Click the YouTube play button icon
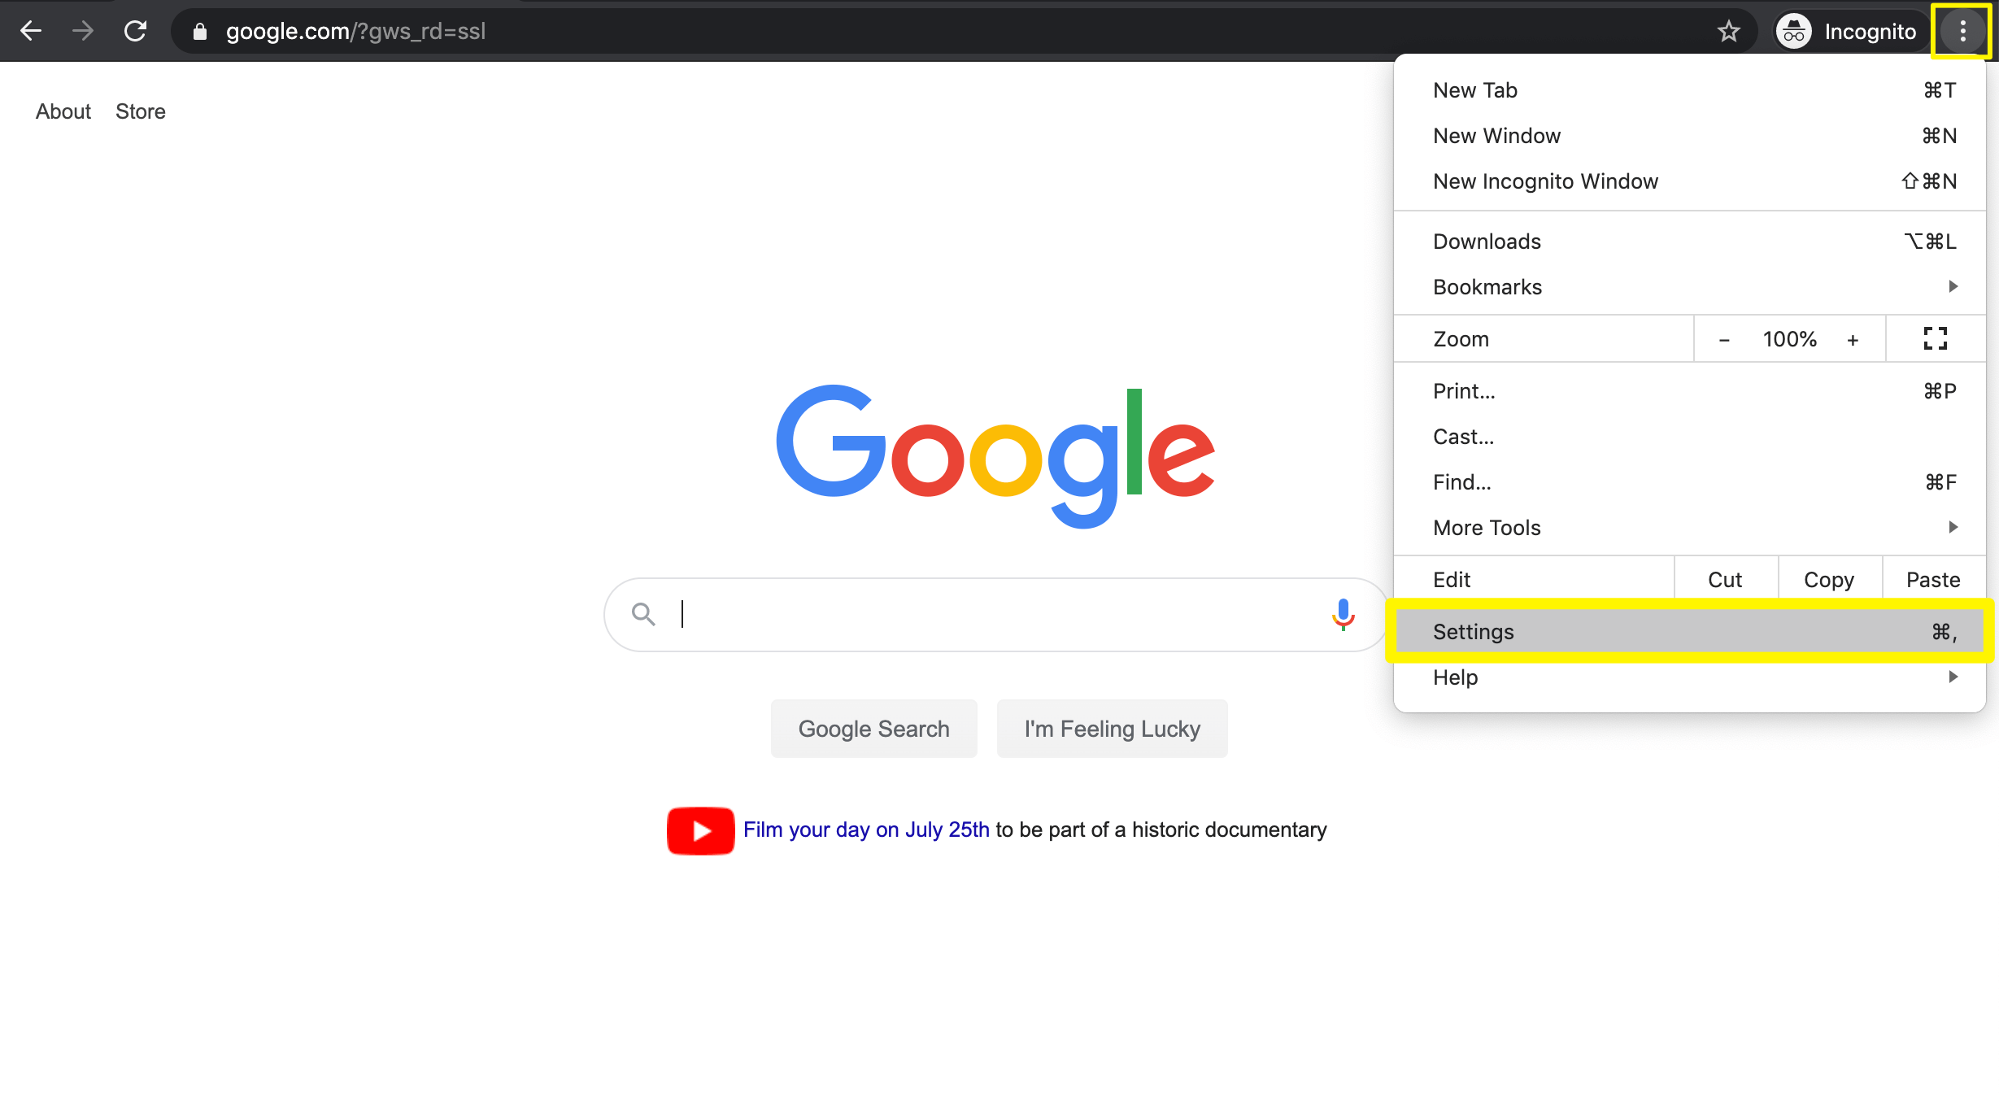This screenshot has width=1999, height=1093. (699, 830)
